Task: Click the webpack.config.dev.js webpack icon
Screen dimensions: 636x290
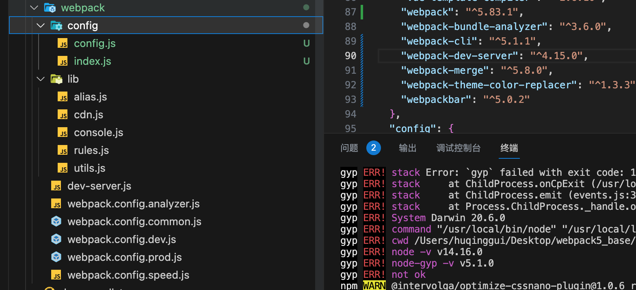Action: tap(56, 239)
